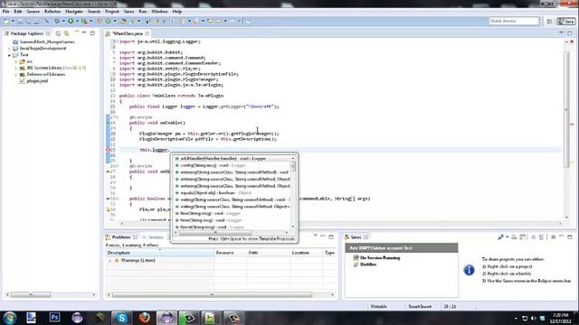The width and height of the screenshot is (579, 325).
Task: Open the Debug configurations dropdown arrow
Action: 63,22
